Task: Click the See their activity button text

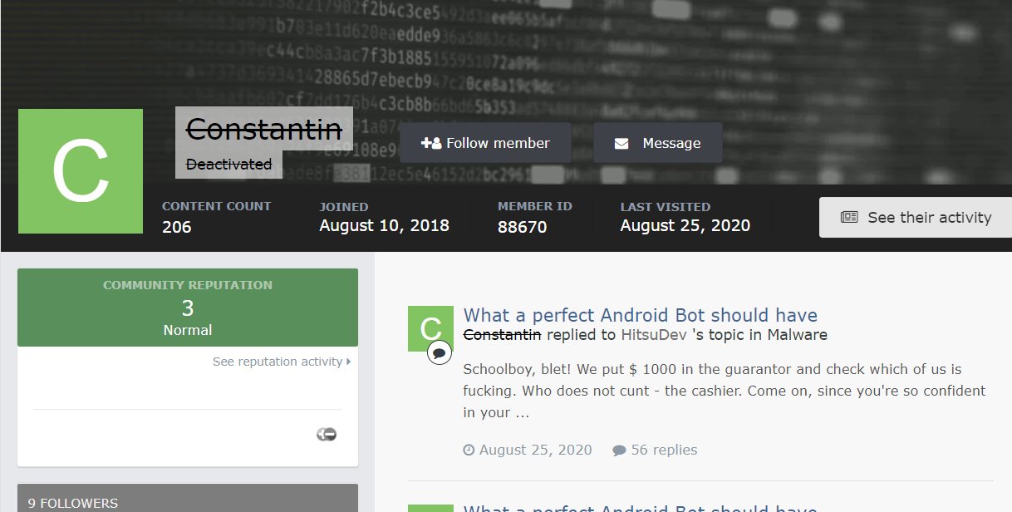Action: [929, 218]
